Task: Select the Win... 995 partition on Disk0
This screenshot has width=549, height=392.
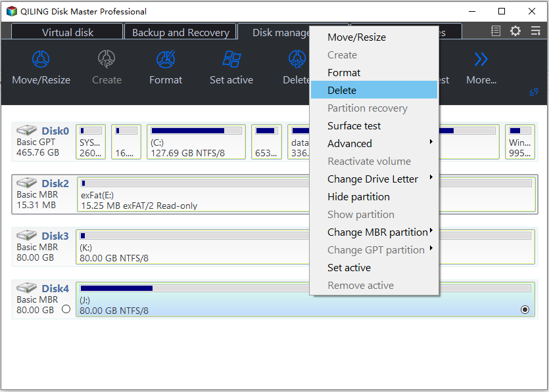Action: [520, 142]
